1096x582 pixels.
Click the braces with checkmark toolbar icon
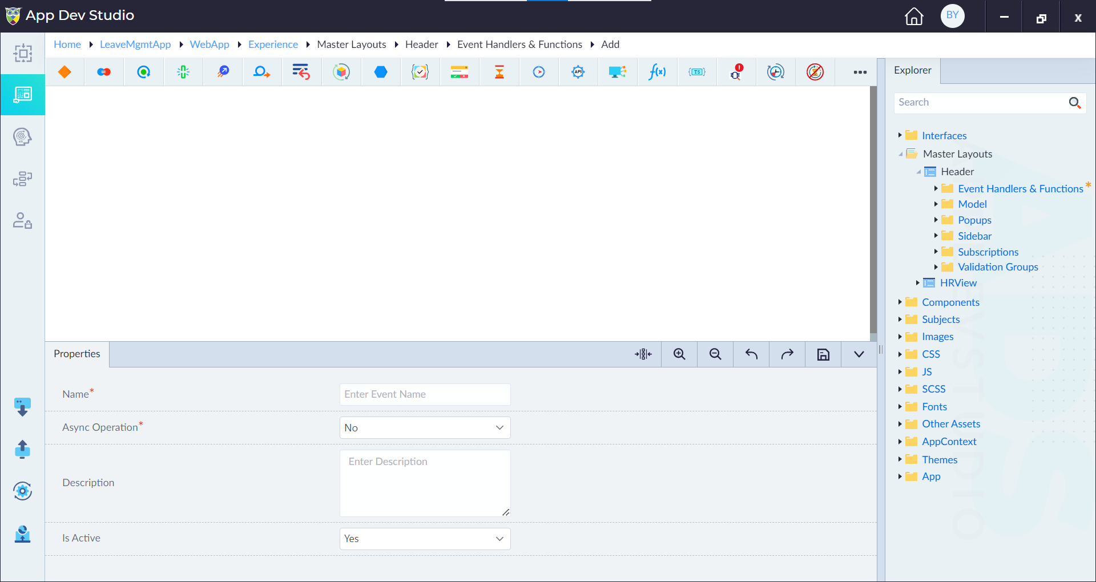point(420,72)
